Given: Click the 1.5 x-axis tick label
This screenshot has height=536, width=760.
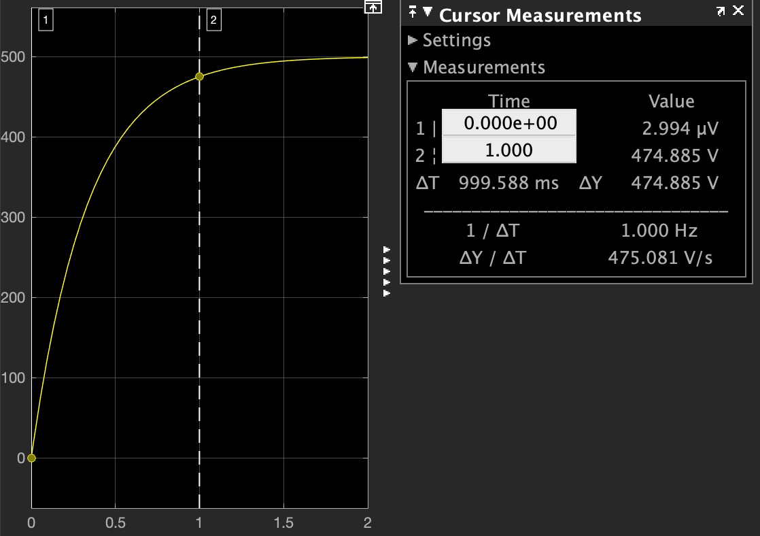Looking at the screenshot, I should (283, 523).
